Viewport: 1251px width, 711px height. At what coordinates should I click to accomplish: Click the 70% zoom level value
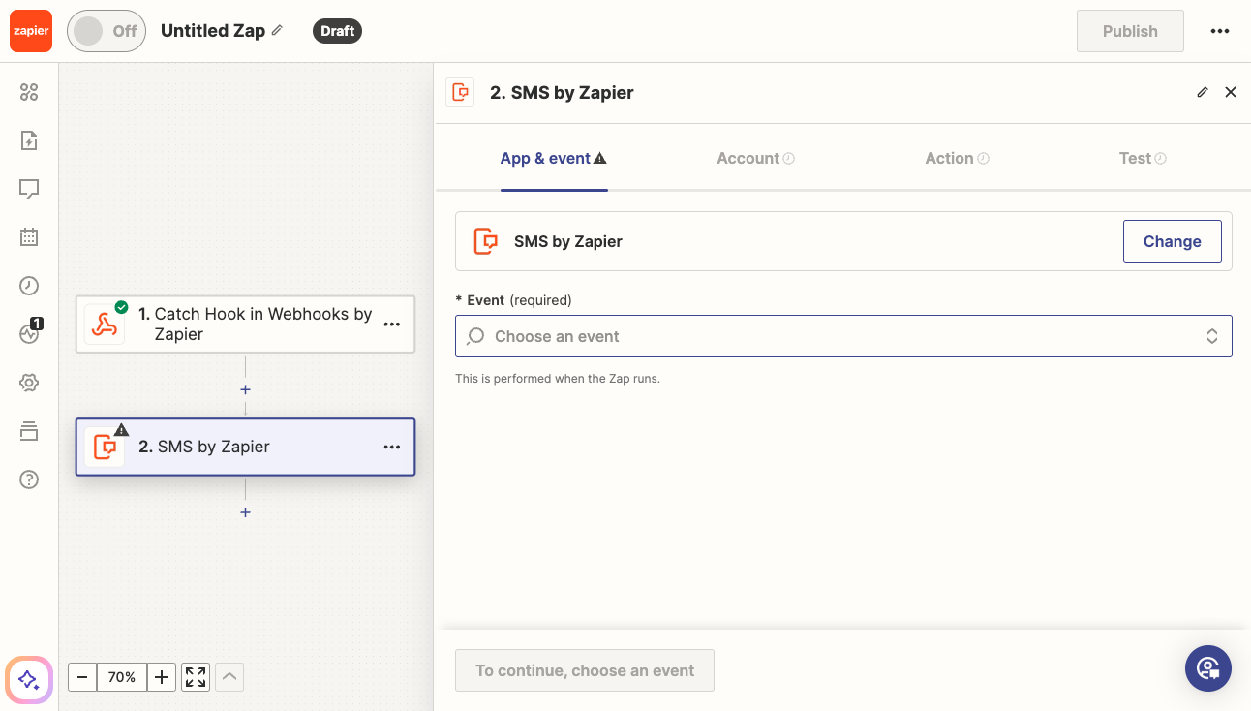(x=122, y=677)
